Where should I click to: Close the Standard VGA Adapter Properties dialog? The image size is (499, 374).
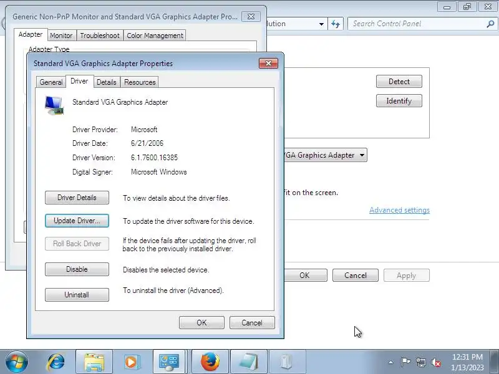[268, 64]
